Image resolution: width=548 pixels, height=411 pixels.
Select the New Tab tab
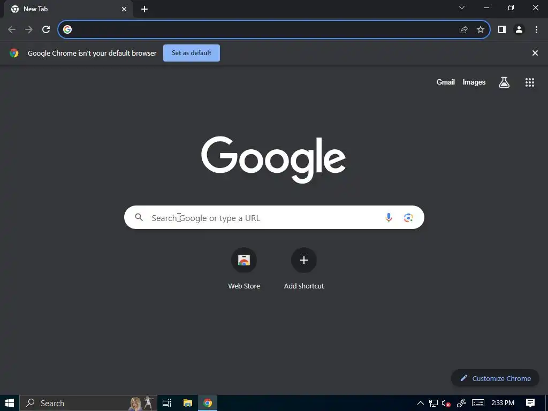click(x=68, y=9)
